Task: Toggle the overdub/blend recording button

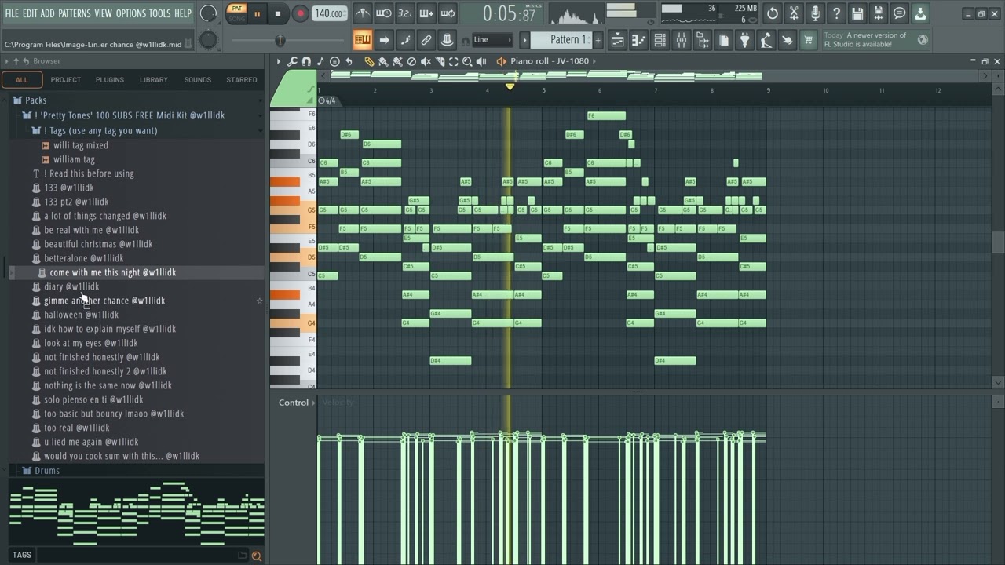Action: 426,13
